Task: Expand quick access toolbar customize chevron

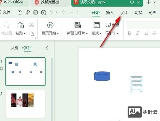Action: 72,12
